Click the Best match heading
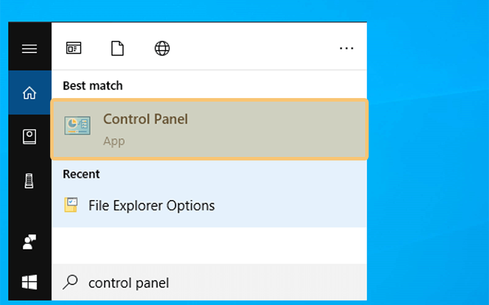Viewport: 489px width, 305px height. pyautogui.click(x=93, y=85)
